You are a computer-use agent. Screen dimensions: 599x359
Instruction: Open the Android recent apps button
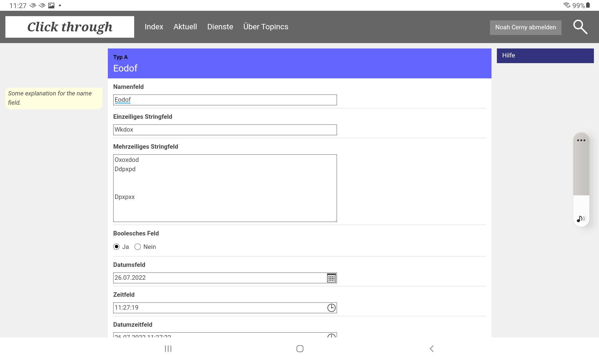(168, 349)
